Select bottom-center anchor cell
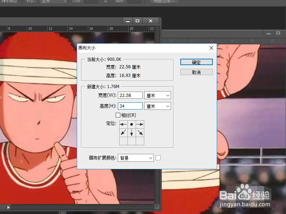Screen dimensions: 286x214 pos(132,141)
